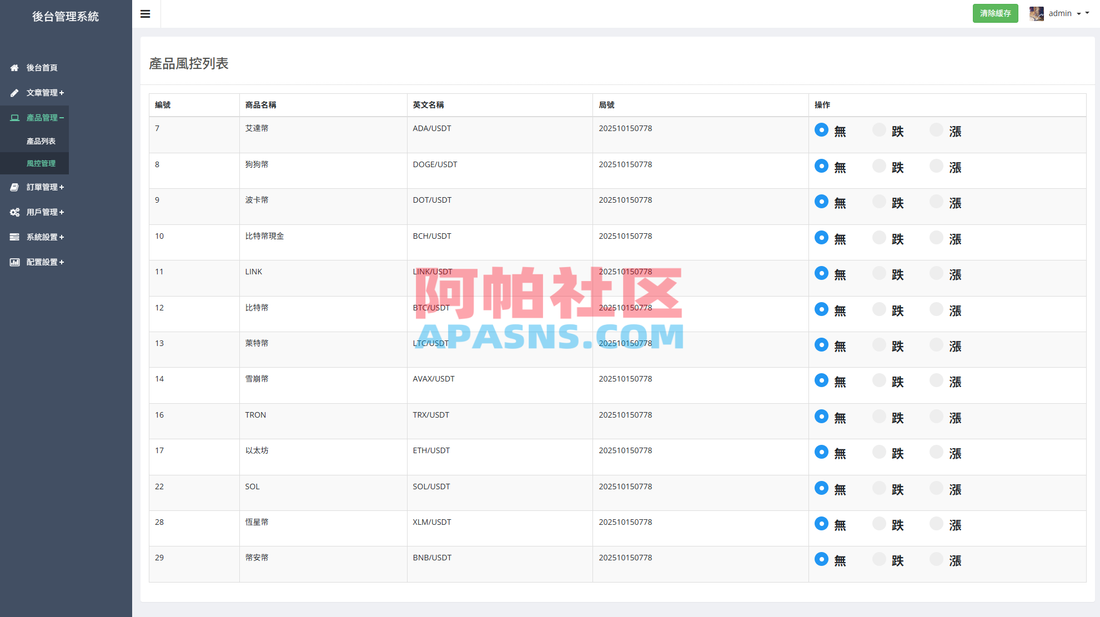Click the gears icon for 用戶管理
1100x617 pixels.
tap(14, 212)
